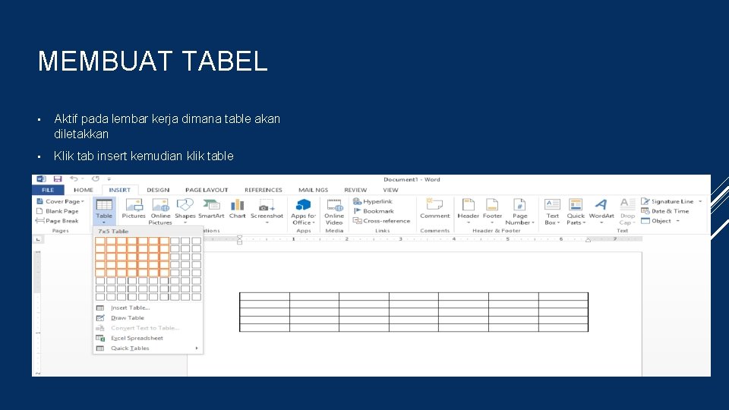729x410 pixels.
Task: Open the VIEW tab
Action: pyautogui.click(x=390, y=190)
